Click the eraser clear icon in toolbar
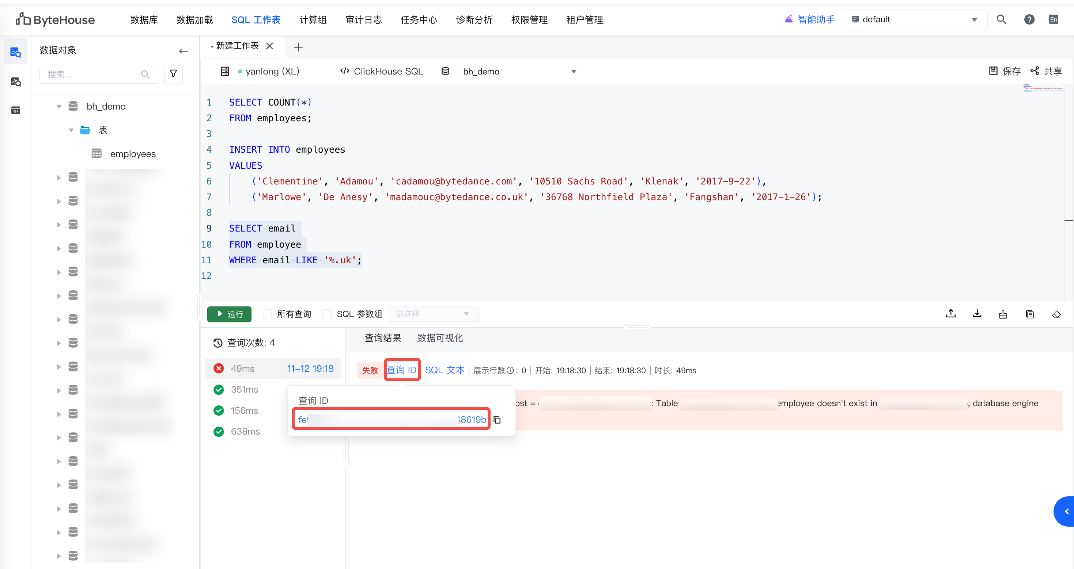Screen dimensions: 1074x569 point(1056,314)
